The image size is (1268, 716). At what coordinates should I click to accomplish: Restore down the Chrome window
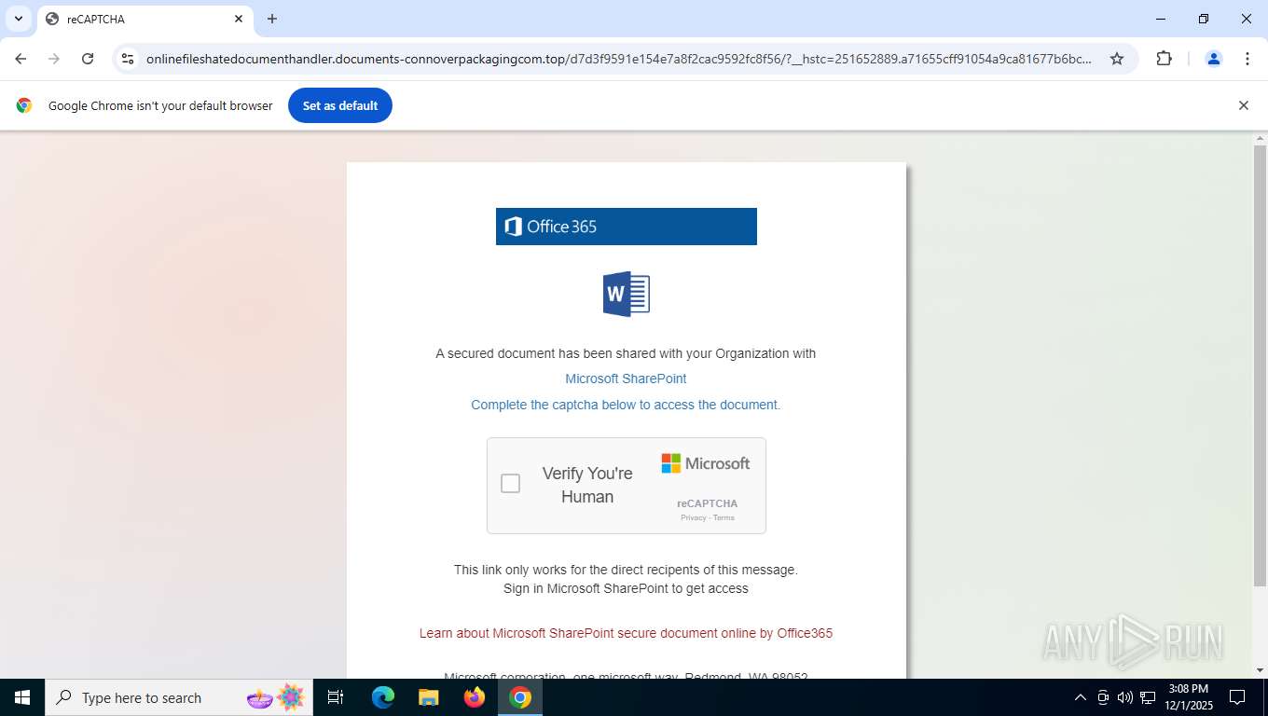pyautogui.click(x=1204, y=19)
